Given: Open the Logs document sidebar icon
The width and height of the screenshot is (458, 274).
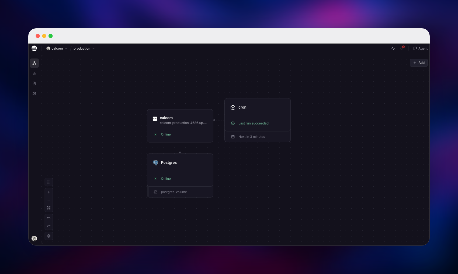Looking at the screenshot, I should tap(34, 84).
